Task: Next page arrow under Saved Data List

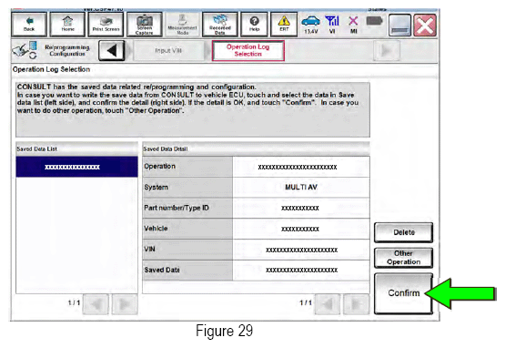Action: coord(125,303)
